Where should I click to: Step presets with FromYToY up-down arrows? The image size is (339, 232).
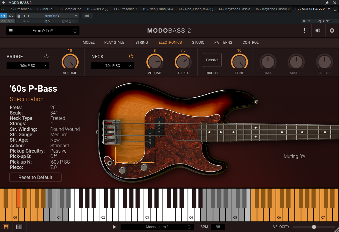click(x=75, y=31)
